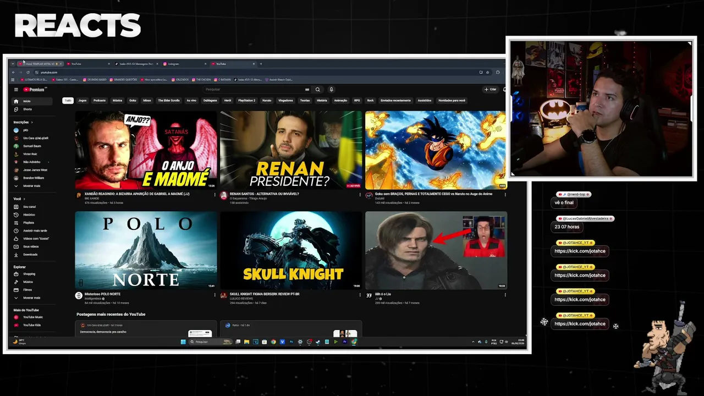Open the Samuel Baum subscription channel
The width and height of the screenshot is (704, 396).
(x=33, y=146)
